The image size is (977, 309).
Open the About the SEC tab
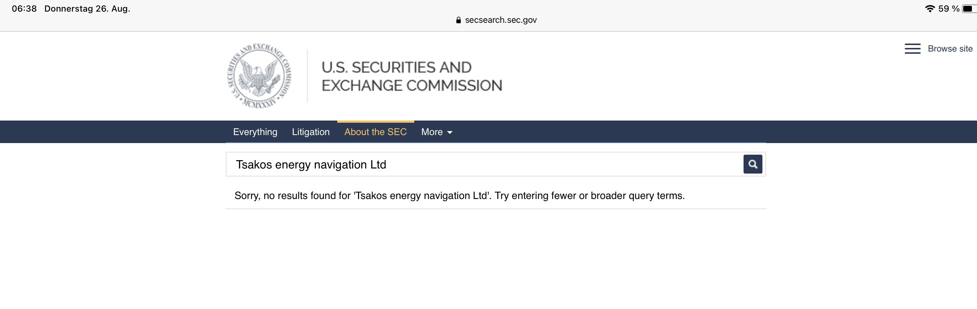(x=375, y=132)
